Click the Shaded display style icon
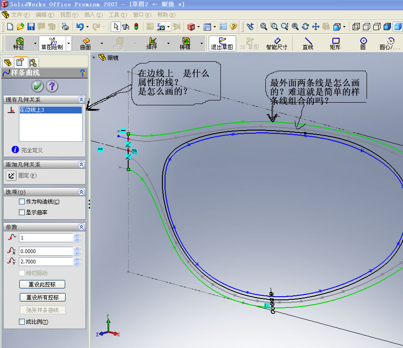Viewport: 403px width, 348px height. click(x=398, y=27)
